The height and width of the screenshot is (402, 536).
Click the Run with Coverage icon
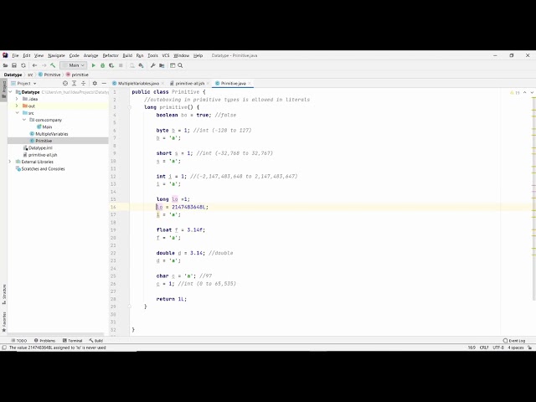[x=111, y=65]
